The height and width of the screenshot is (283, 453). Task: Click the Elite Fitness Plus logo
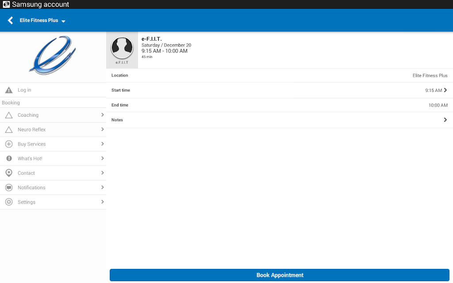pos(53,55)
